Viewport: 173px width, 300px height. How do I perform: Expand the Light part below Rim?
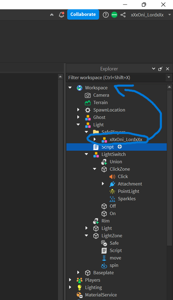point(86,228)
